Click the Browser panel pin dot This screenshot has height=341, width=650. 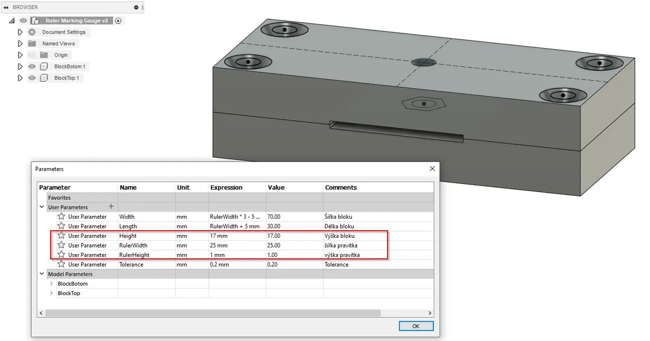136,8
